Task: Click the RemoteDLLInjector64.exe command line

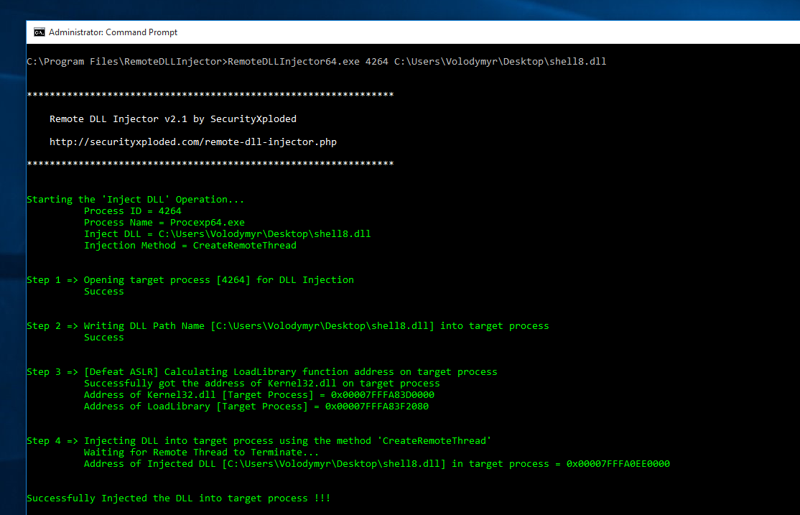Action: tap(316, 62)
